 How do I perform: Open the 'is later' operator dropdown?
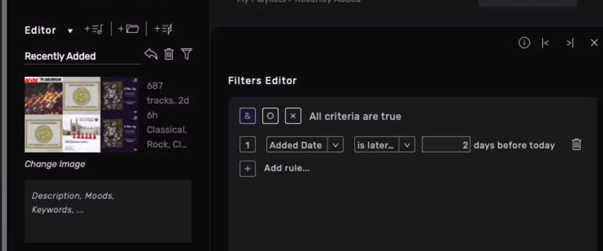click(x=407, y=145)
